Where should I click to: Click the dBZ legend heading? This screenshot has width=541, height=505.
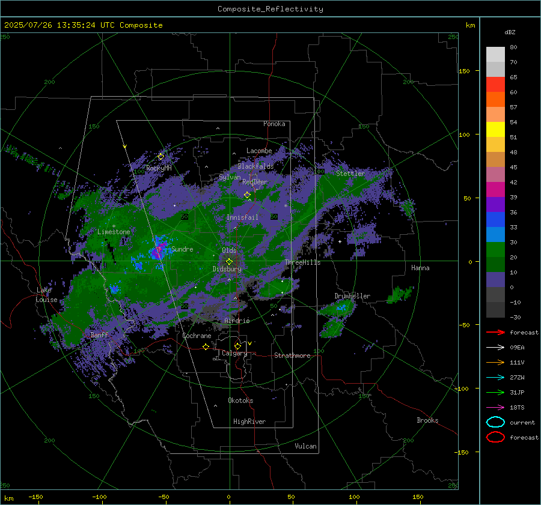[510, 32]
